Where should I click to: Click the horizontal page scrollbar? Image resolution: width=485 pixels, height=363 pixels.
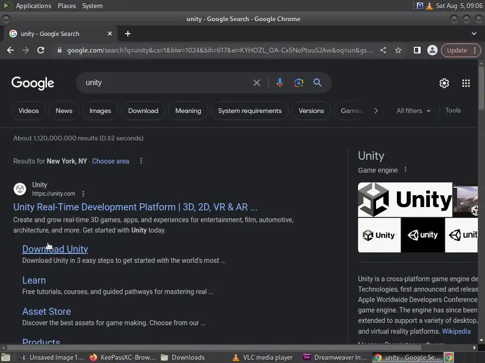[214, 347]
